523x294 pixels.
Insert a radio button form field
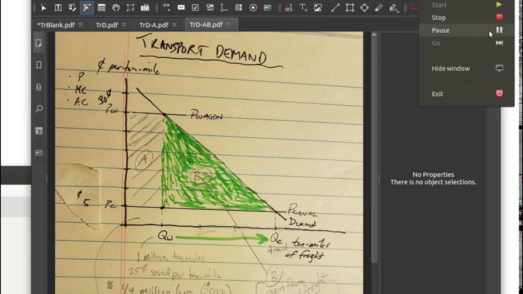pyautogui.click(x=253, y=8)
